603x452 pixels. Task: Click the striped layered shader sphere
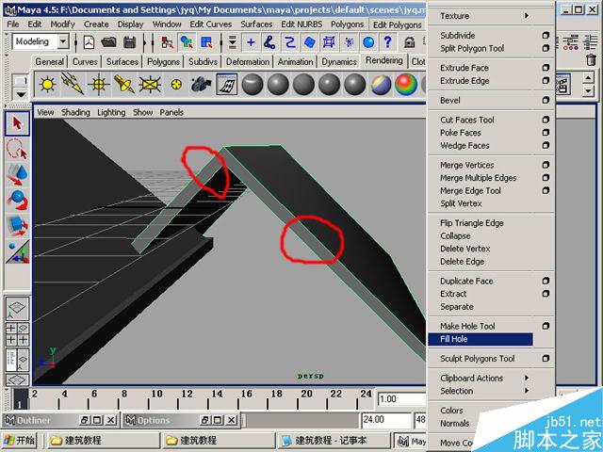(381, 84)
